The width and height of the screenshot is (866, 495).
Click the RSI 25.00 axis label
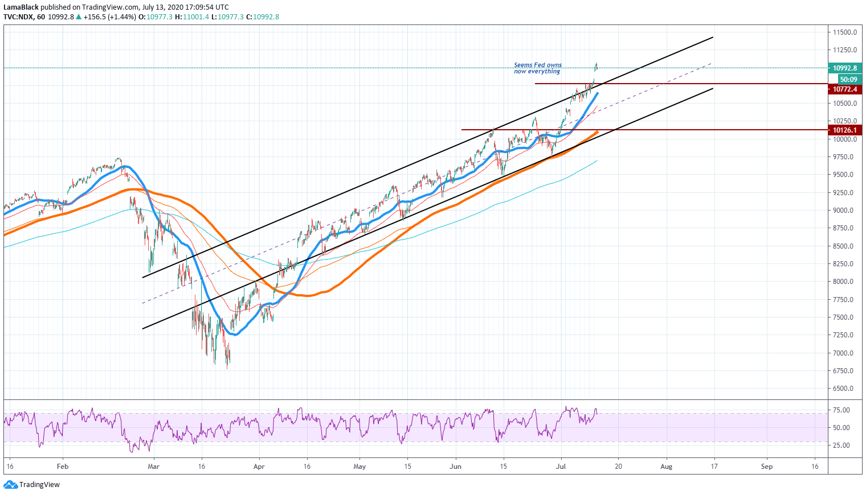point(841,445)
